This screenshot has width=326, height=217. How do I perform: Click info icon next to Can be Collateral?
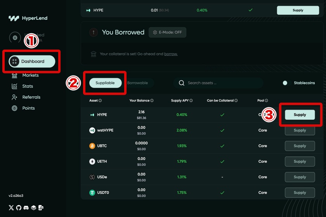(x=236, y=100)
